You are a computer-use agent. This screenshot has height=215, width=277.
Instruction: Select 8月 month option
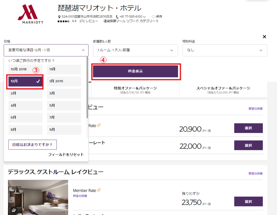[x=25, y=130]
